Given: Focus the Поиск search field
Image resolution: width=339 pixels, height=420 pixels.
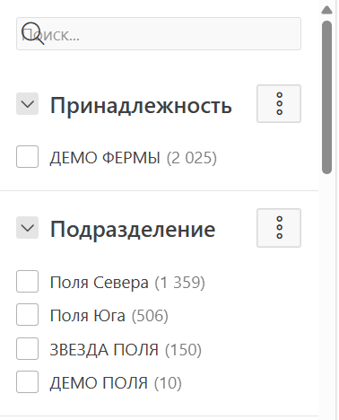Looking at the screenshot, I should tap(159, 33).
